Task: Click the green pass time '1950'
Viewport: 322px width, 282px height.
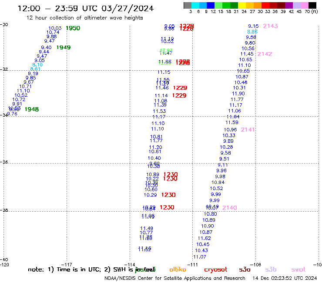Action: pyautogui.click(x=73, y=28)
